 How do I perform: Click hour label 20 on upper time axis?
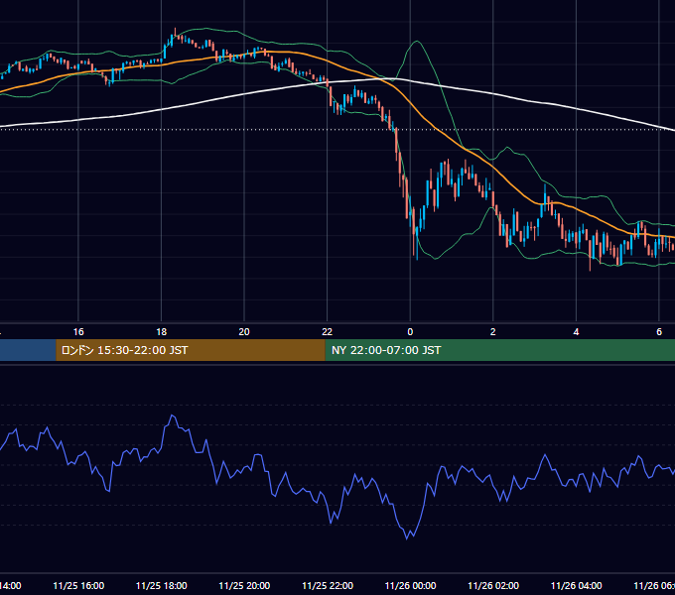(x=244, y=332)
